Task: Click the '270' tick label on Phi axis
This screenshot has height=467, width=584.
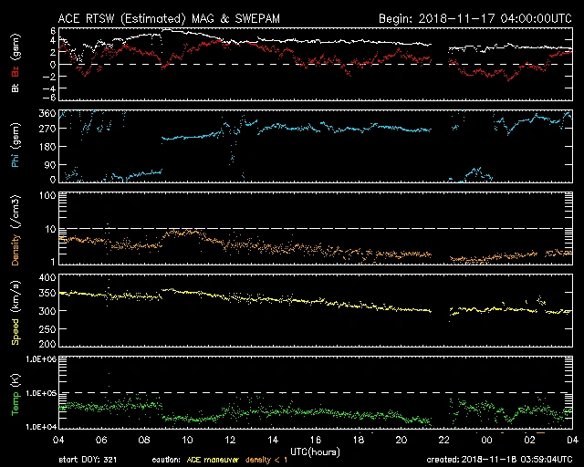Action: (x=47, y=129)
